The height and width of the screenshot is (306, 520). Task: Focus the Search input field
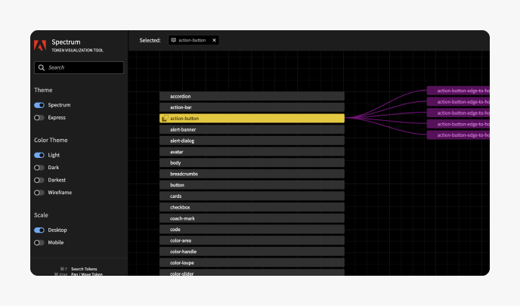tap(79, 68)
